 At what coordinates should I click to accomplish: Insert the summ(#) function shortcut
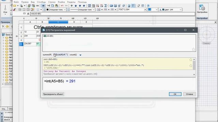pos(47,55)
